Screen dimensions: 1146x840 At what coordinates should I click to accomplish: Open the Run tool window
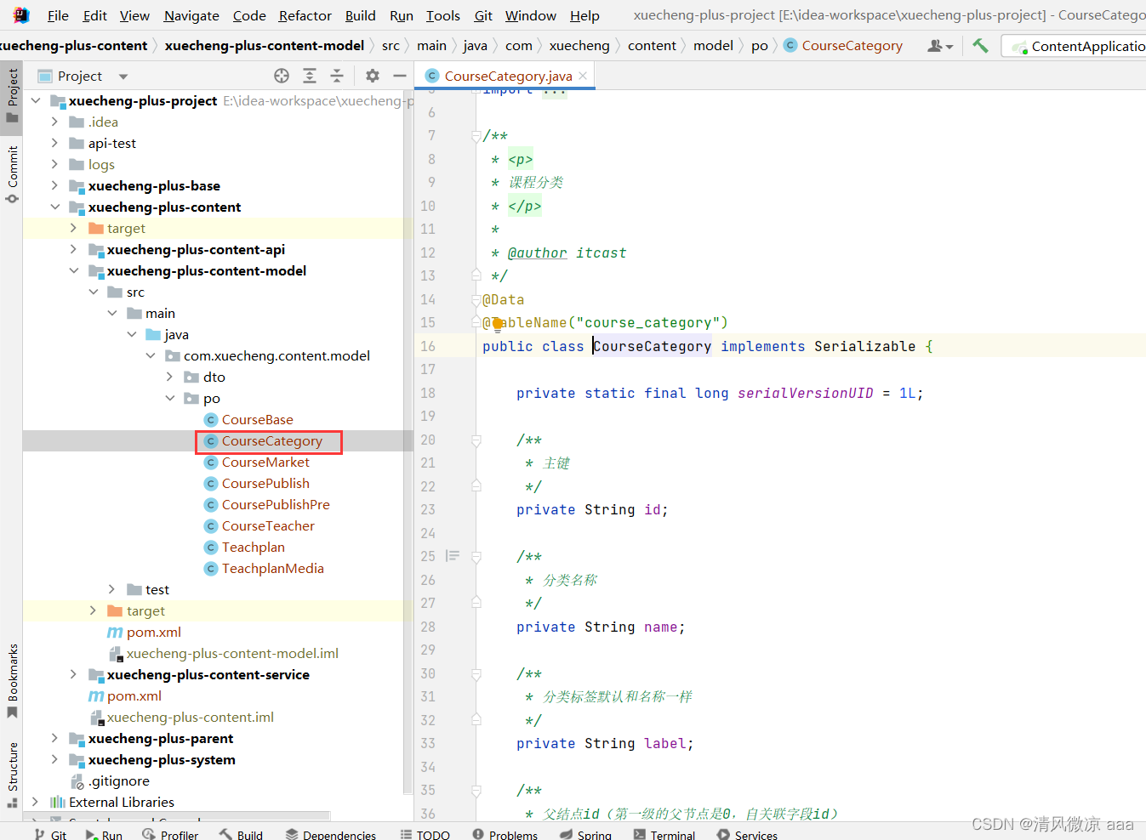click(104, 835)
